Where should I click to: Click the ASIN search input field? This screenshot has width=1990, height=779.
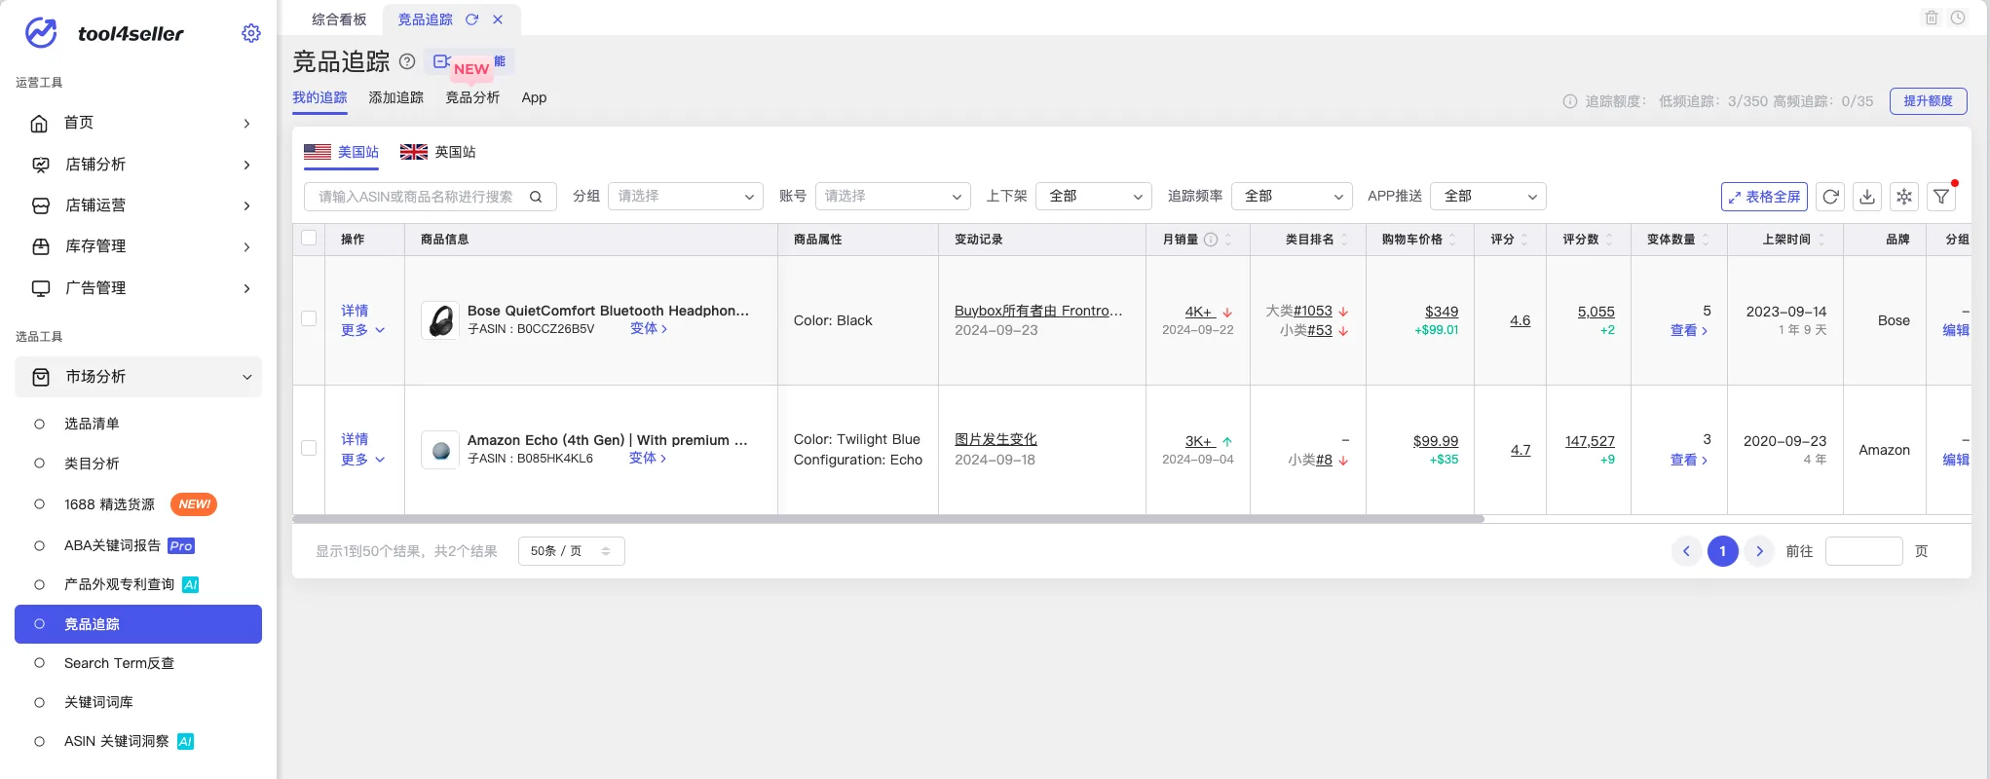click(431, 197)
